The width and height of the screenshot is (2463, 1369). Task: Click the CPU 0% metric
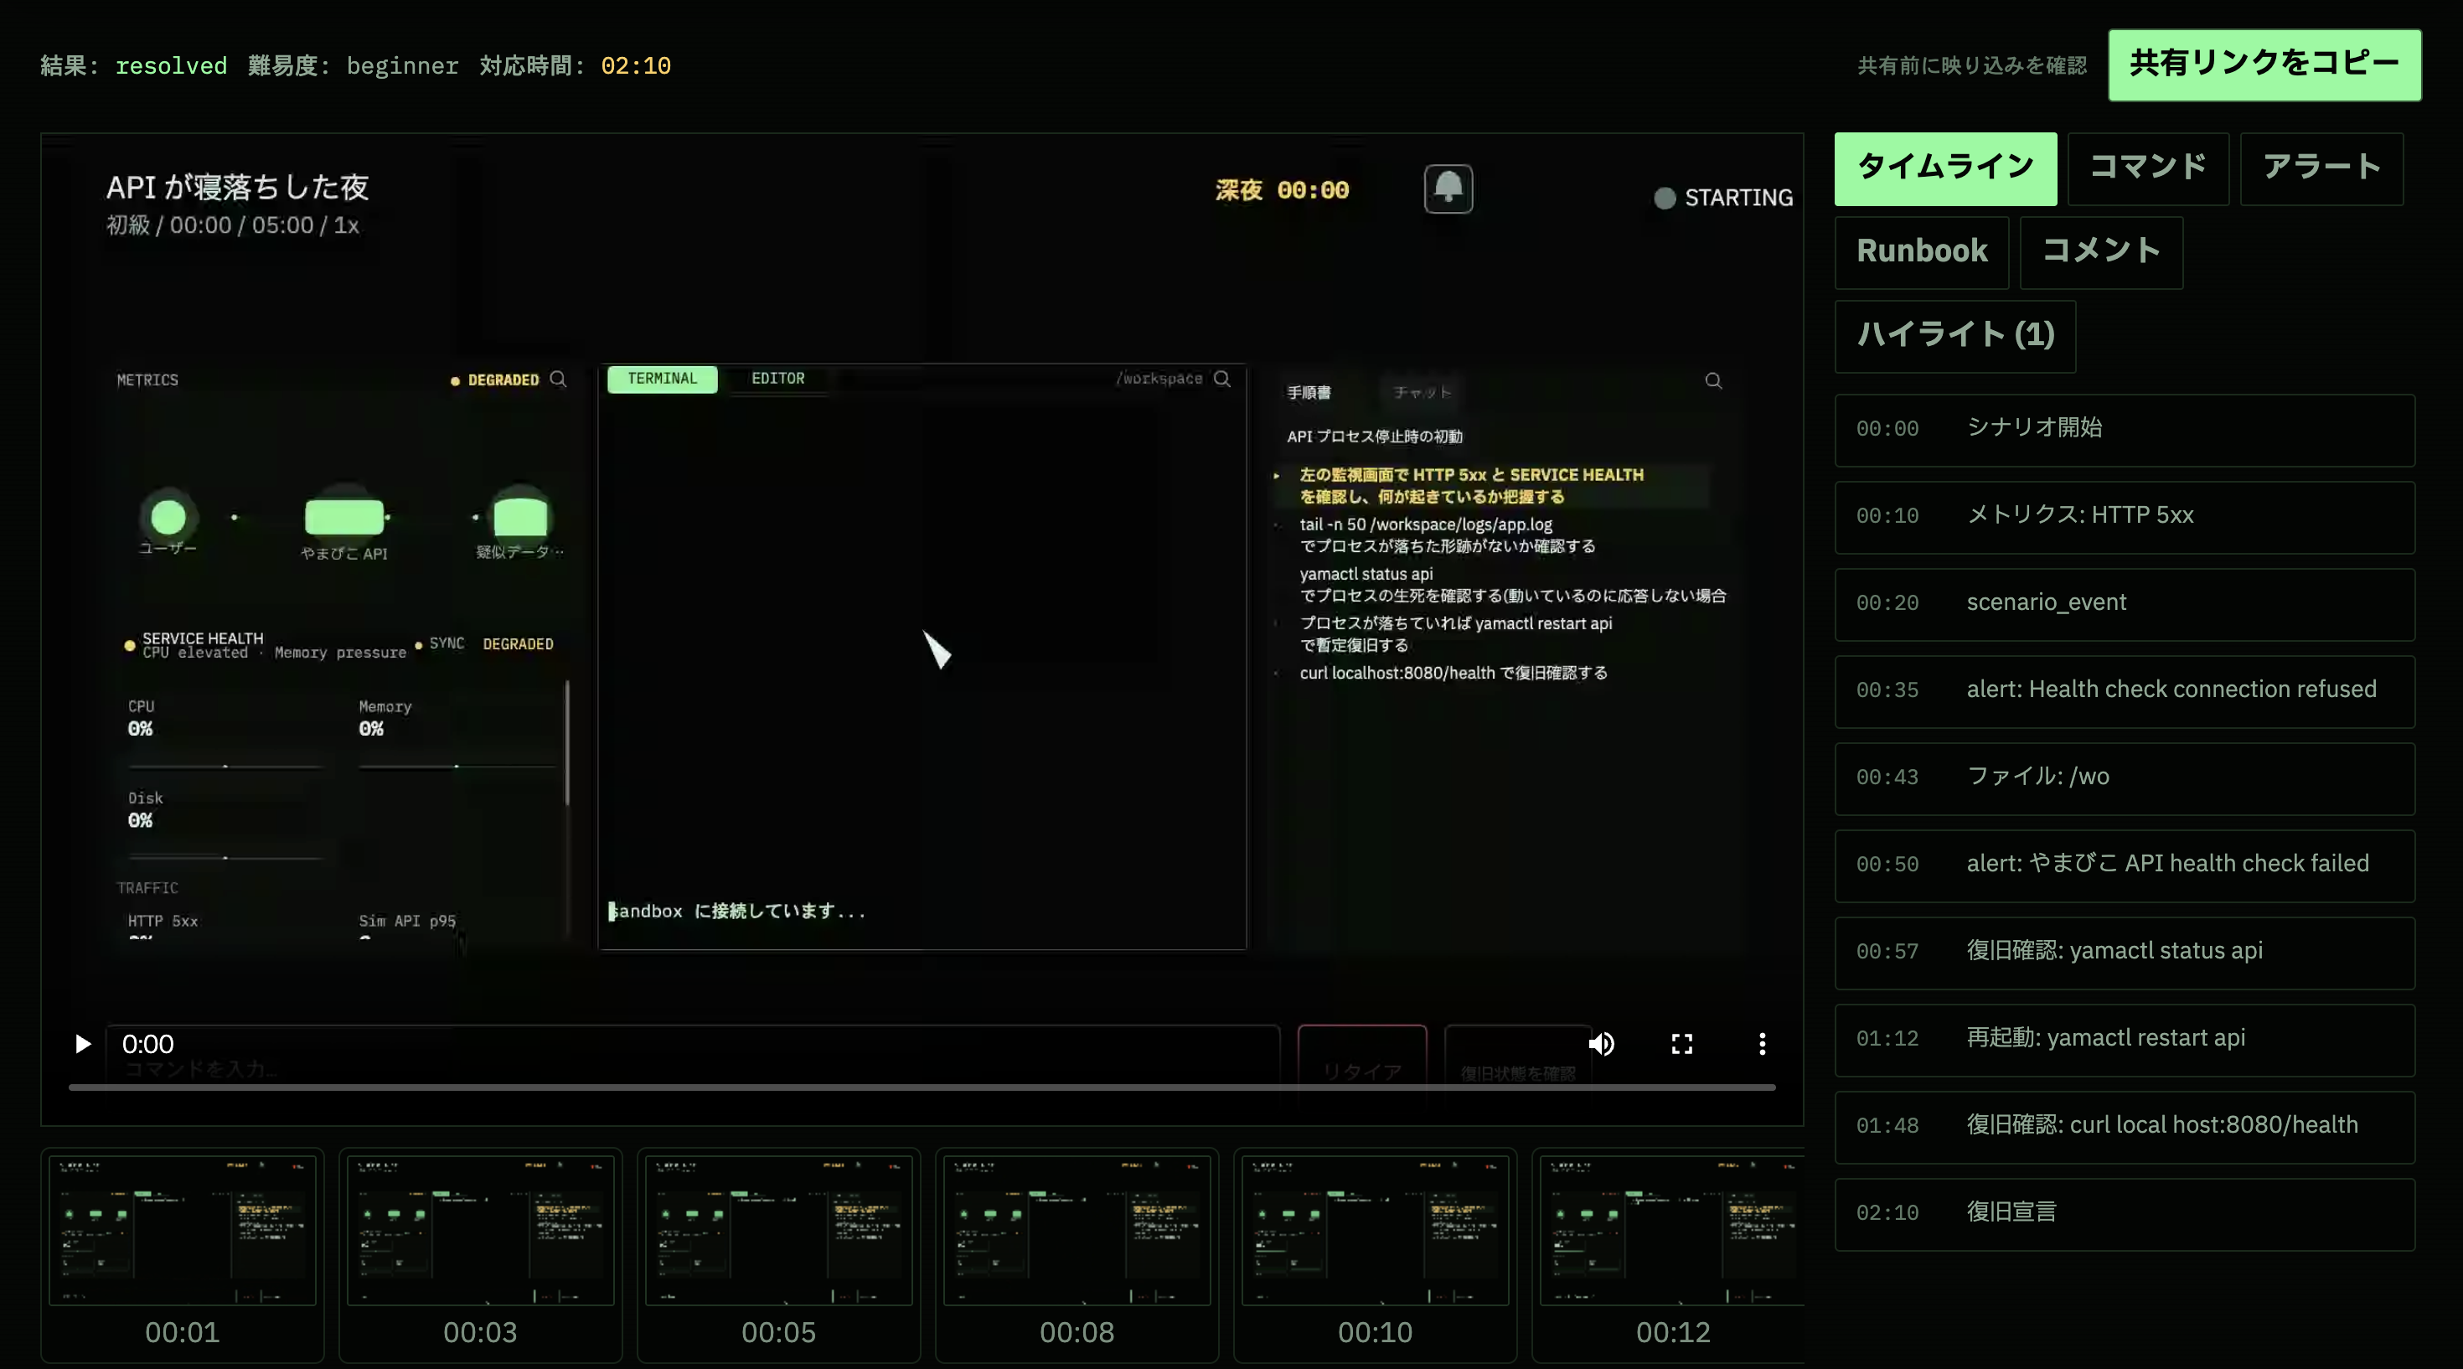[141, 718]
